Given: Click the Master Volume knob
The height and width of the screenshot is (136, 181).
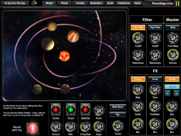Looking at the screenshot, I should pyautogui.click(x=173, y=55).
